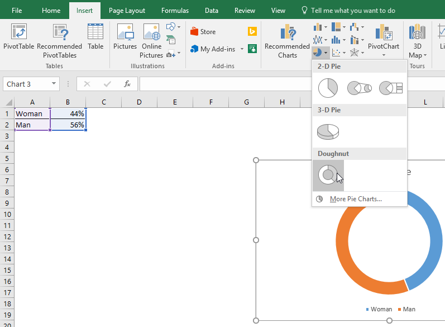Click the orange Man doughnut segment
445x327 pixels.
(345, 259)
